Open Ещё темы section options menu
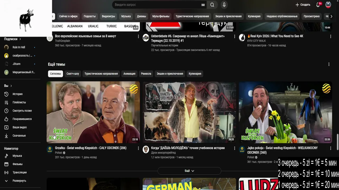The image size is (339, 190). click(x=329, y=64)
